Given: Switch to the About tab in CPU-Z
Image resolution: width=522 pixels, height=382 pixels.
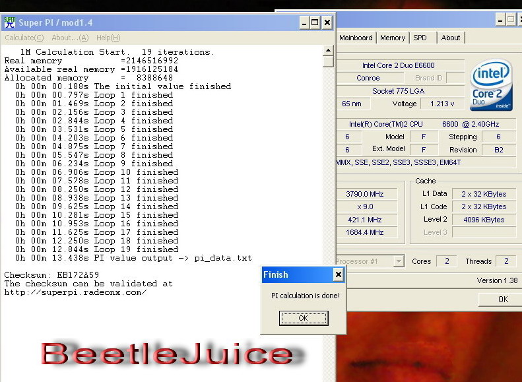Looking at the screenshot, I should point(451,38).
